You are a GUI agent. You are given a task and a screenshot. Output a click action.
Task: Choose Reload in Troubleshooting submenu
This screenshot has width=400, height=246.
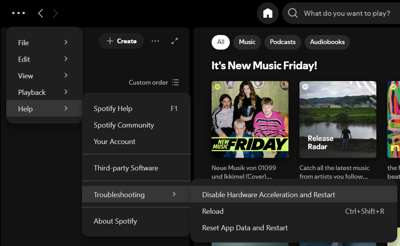click(x=294, y=211)
